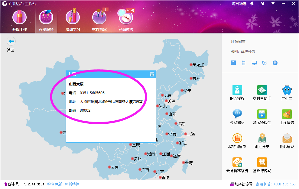This screenshot has width=299, height=189.
Task: Open the skin (shirt) icon
Action: [263, 3]
